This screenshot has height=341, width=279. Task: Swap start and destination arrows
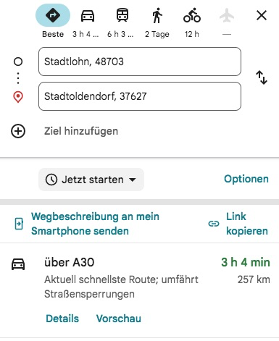tap(262, 77)
